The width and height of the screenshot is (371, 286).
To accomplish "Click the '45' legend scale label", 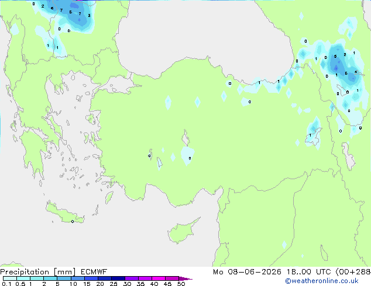I will (168, 284).
